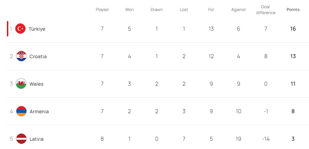Click the Armenia flag icon

(21, 111)
